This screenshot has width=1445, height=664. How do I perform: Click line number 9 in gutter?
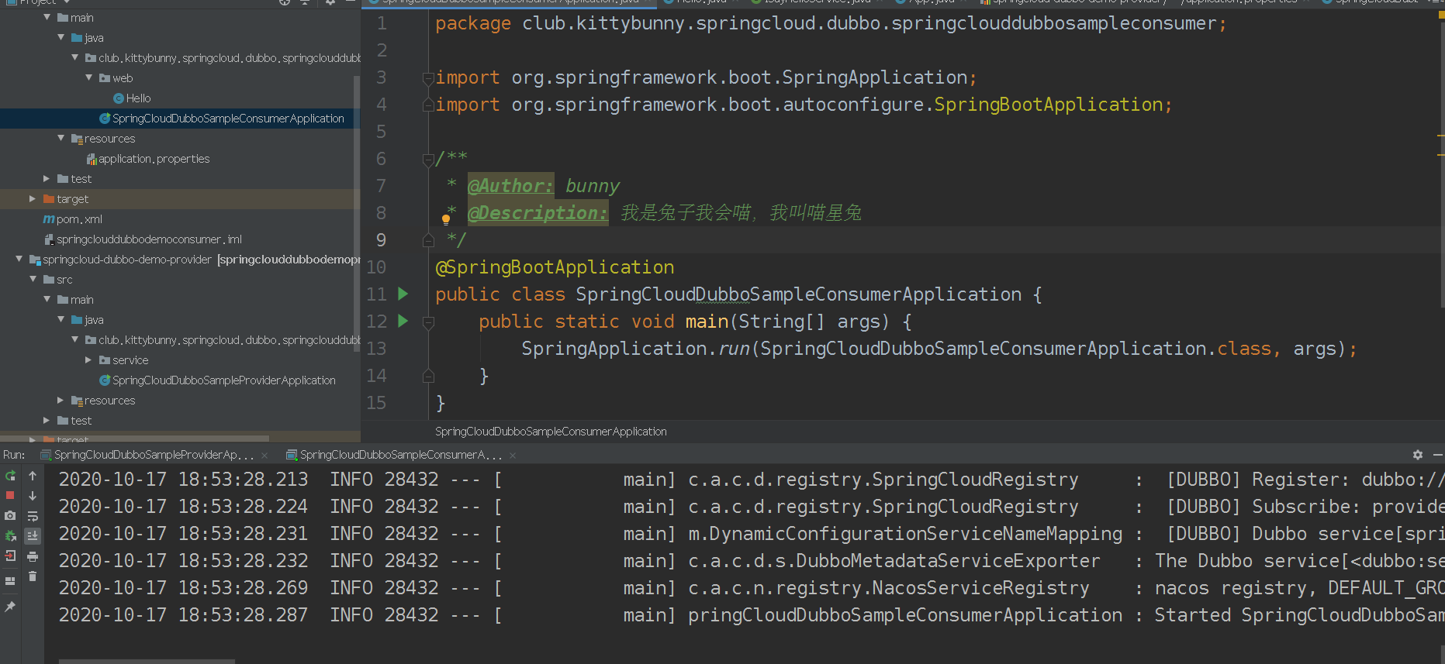point(381,240)
